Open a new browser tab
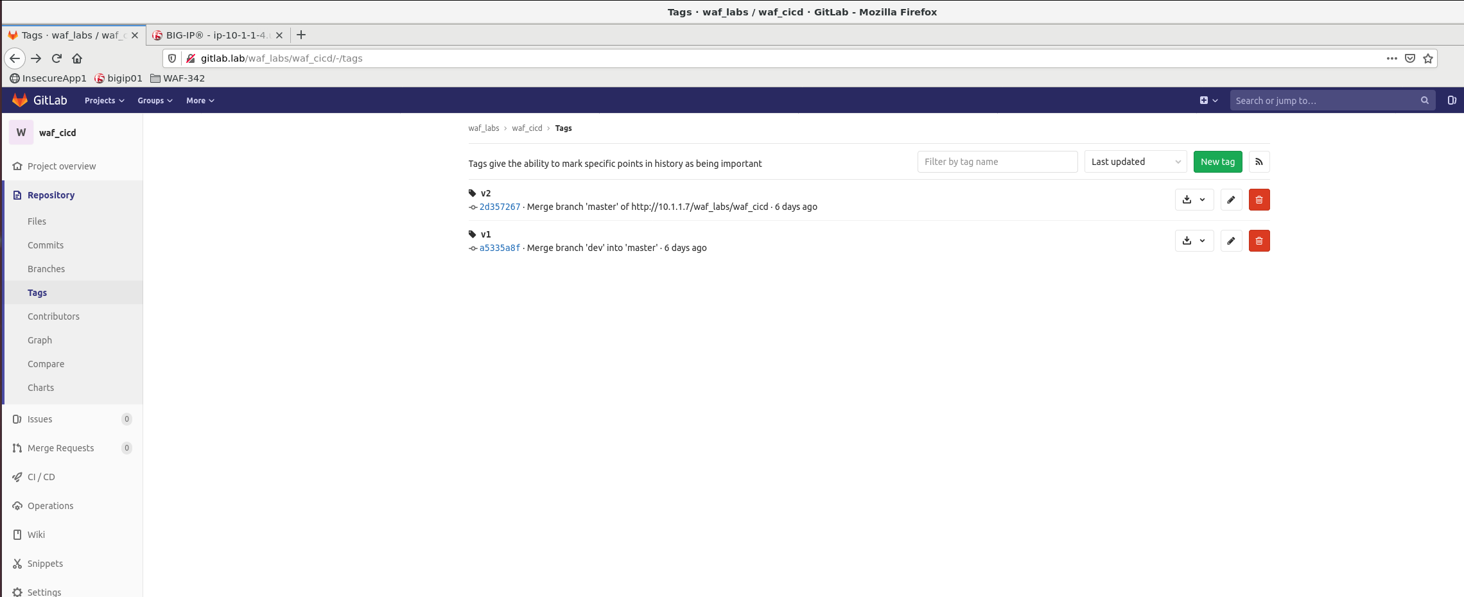The height and width of the screenshot is (597, 1464). coord(301,35)
